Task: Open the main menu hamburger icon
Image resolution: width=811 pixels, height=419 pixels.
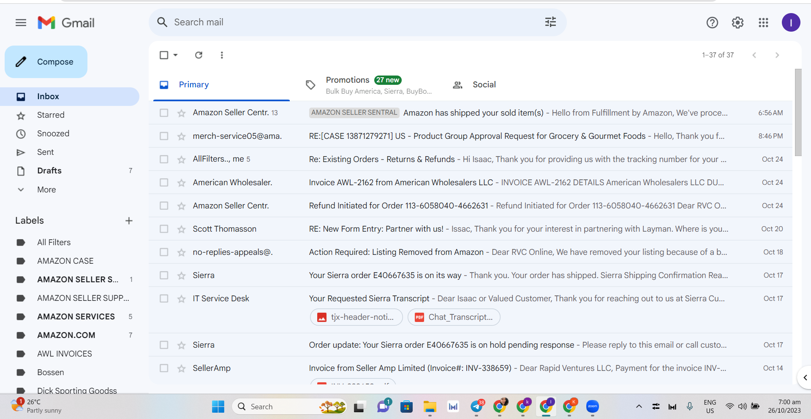Action: click(x=21, y=22)
